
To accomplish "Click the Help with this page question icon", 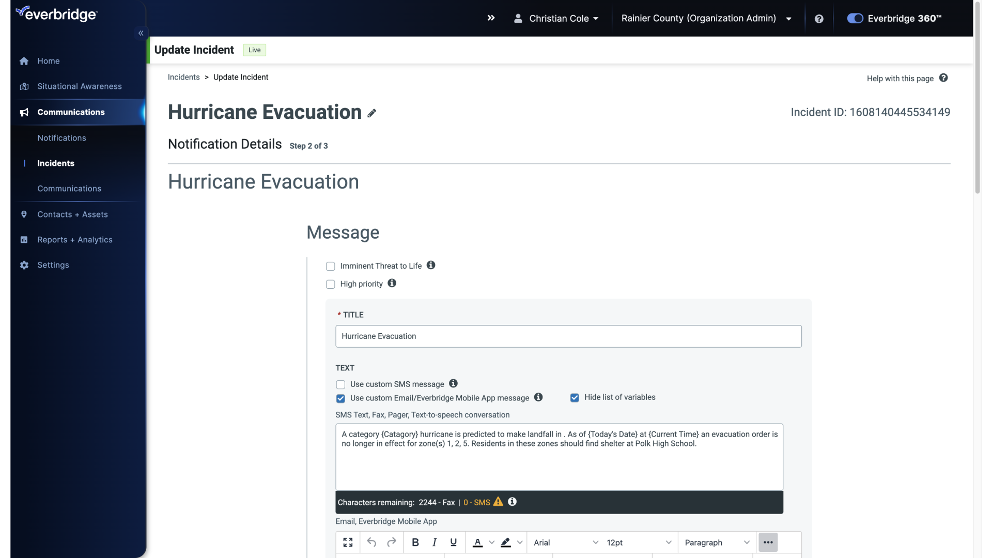I will coord(943,78).
